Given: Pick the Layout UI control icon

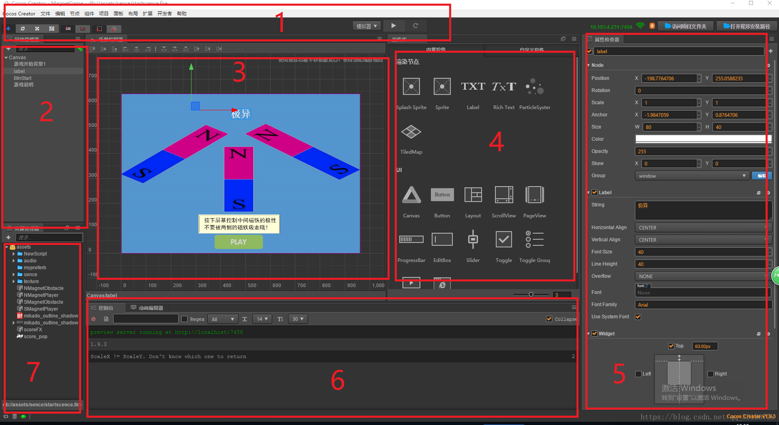Looking at the screenshot, I should tap(473, 195).
